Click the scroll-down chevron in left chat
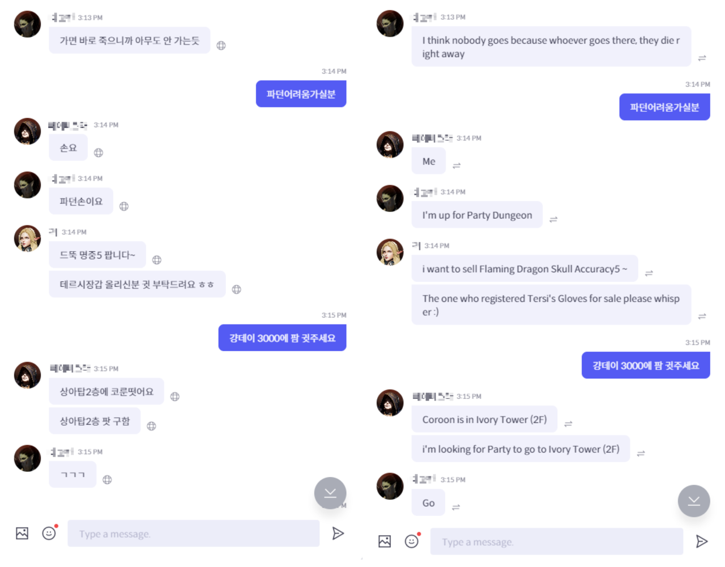Image resolution: width=725 pixels, height=567 pixels. [330, 493]
